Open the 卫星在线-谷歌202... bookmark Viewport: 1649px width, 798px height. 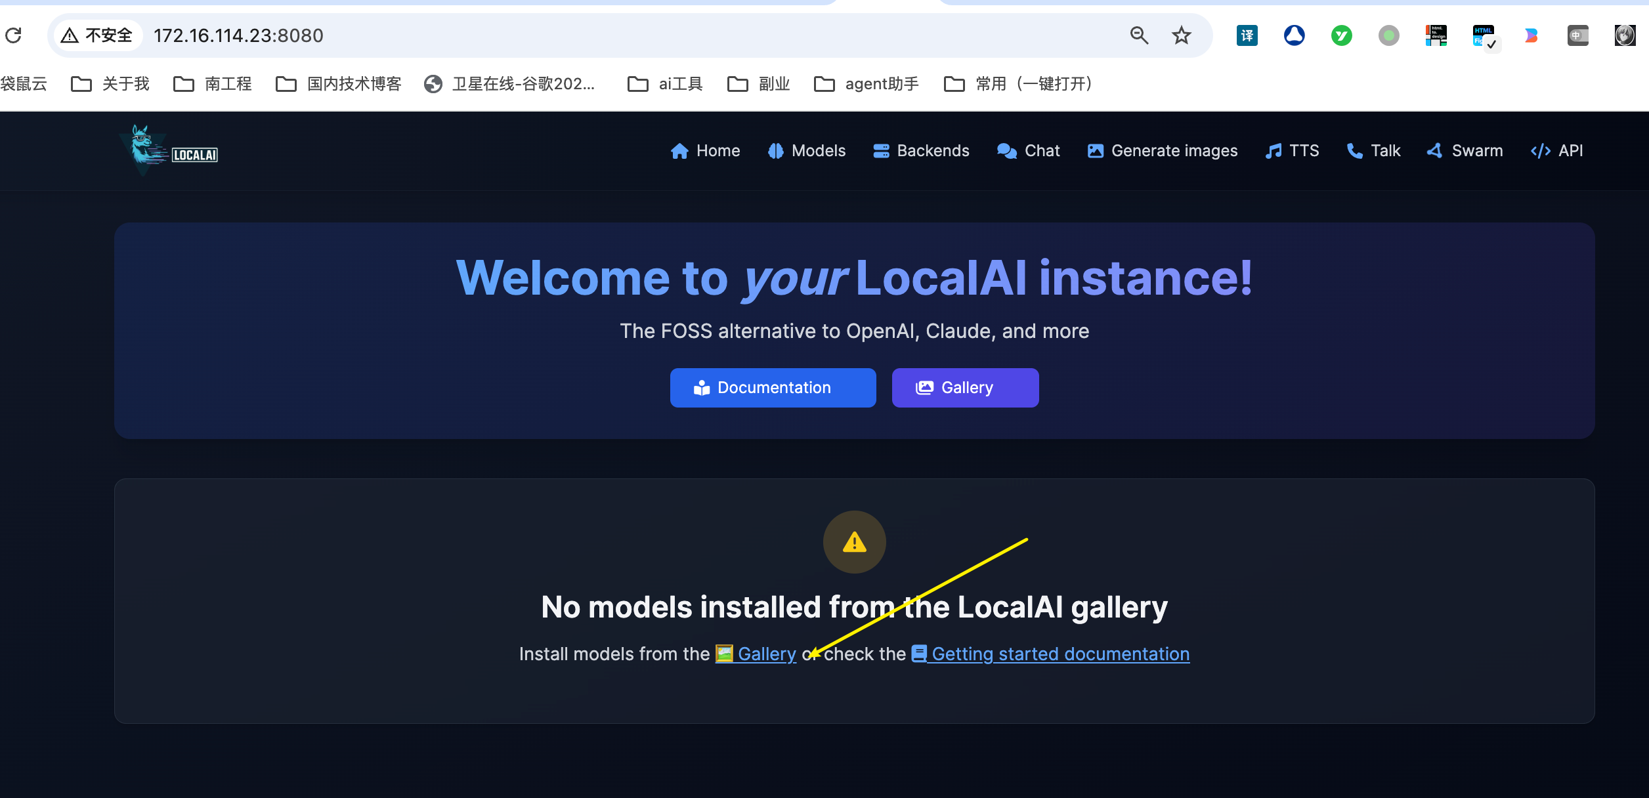pyautogui.click(x=510, y=84)
